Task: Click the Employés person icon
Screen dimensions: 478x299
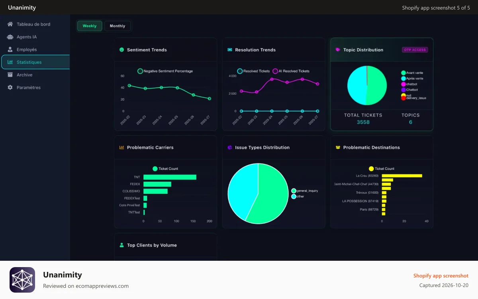Action: click(10, 49)
